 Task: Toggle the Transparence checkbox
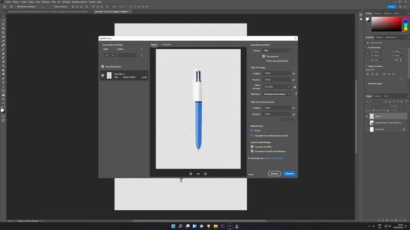point(263,56)
